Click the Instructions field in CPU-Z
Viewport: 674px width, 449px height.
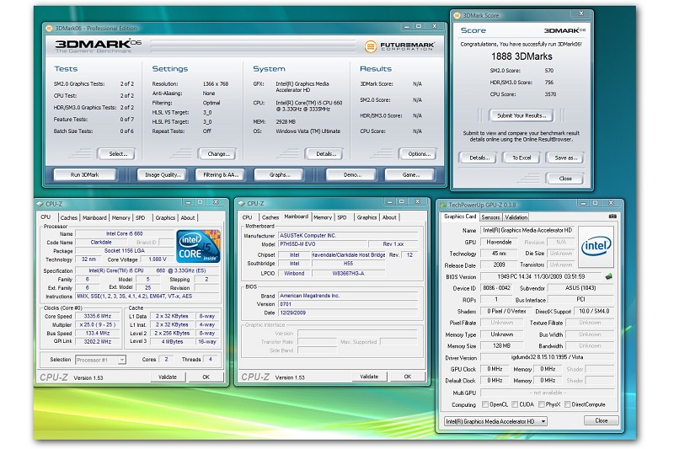point(147,296)
